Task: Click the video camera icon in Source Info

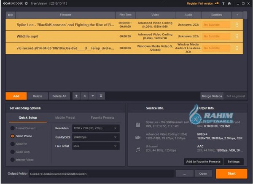Action: click(x=138, y=137)
